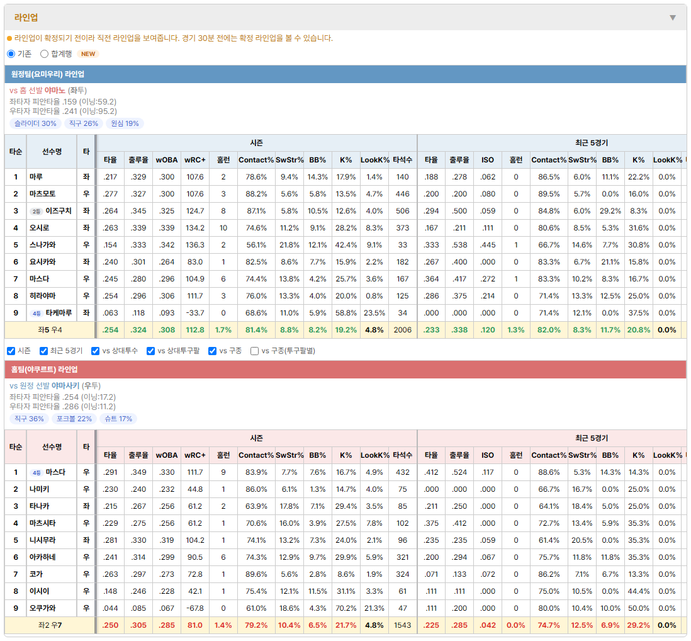691x641 pixels.
Task: Choose the 합계행 radio option
Action: coord(44,54)
